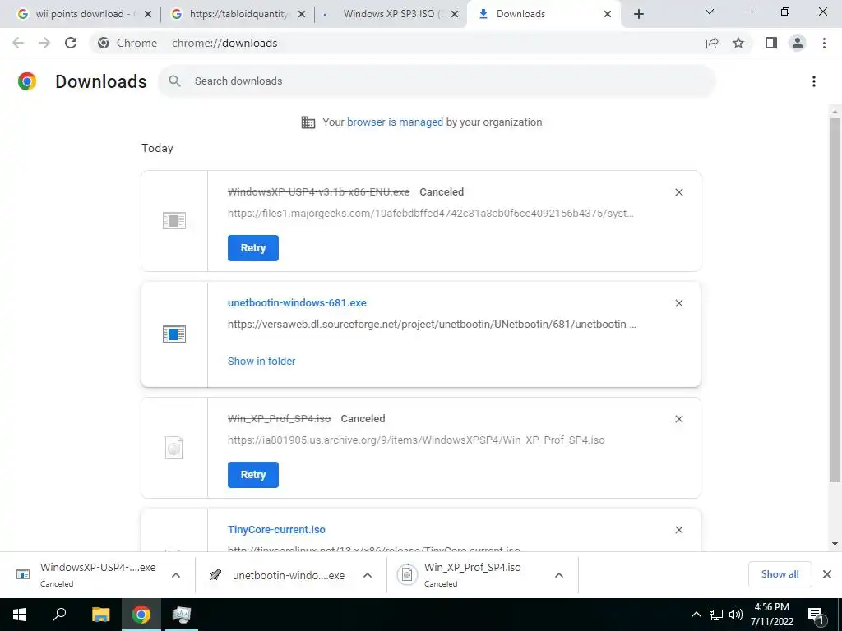Open taskbar search magnifier
The height and width of the screenshot is (631, 842).
point(59,615)
